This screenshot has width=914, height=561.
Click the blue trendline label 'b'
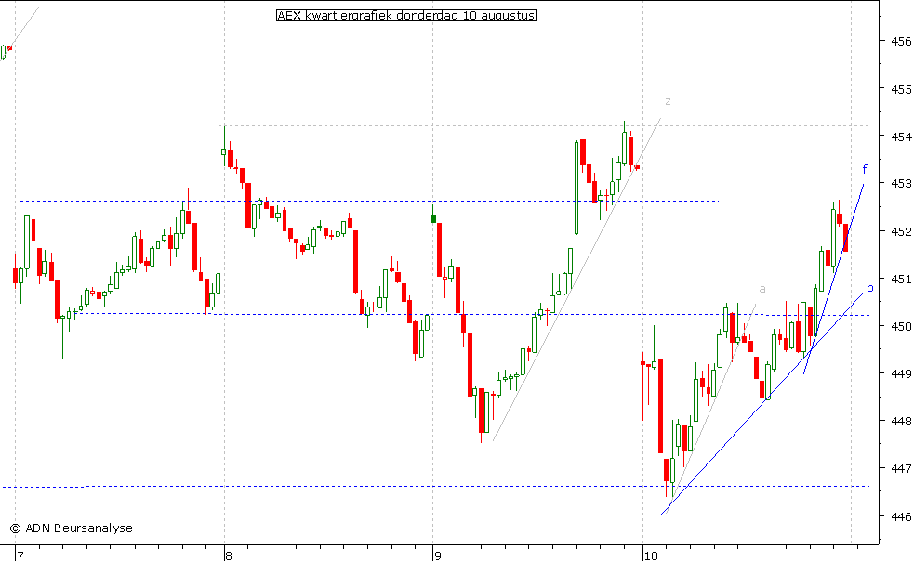click(x=869, y=287)
